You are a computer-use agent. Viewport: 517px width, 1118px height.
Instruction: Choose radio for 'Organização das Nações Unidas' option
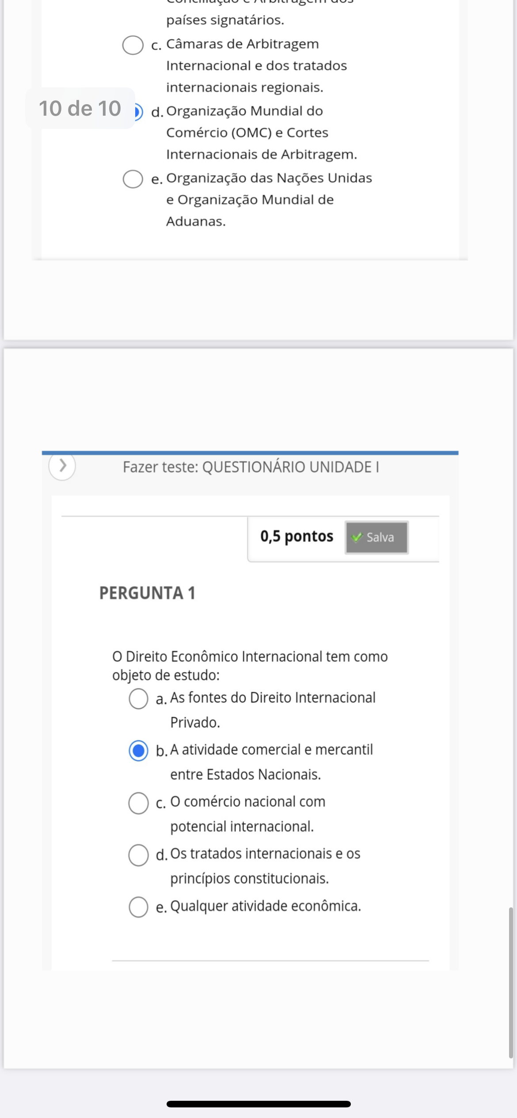click(133, 179)
